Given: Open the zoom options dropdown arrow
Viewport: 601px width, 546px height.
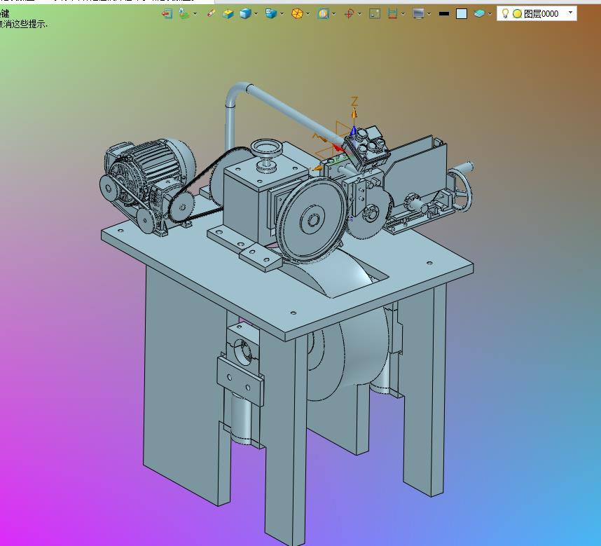Looking at the screenshot, I should (x=334, y=14).
